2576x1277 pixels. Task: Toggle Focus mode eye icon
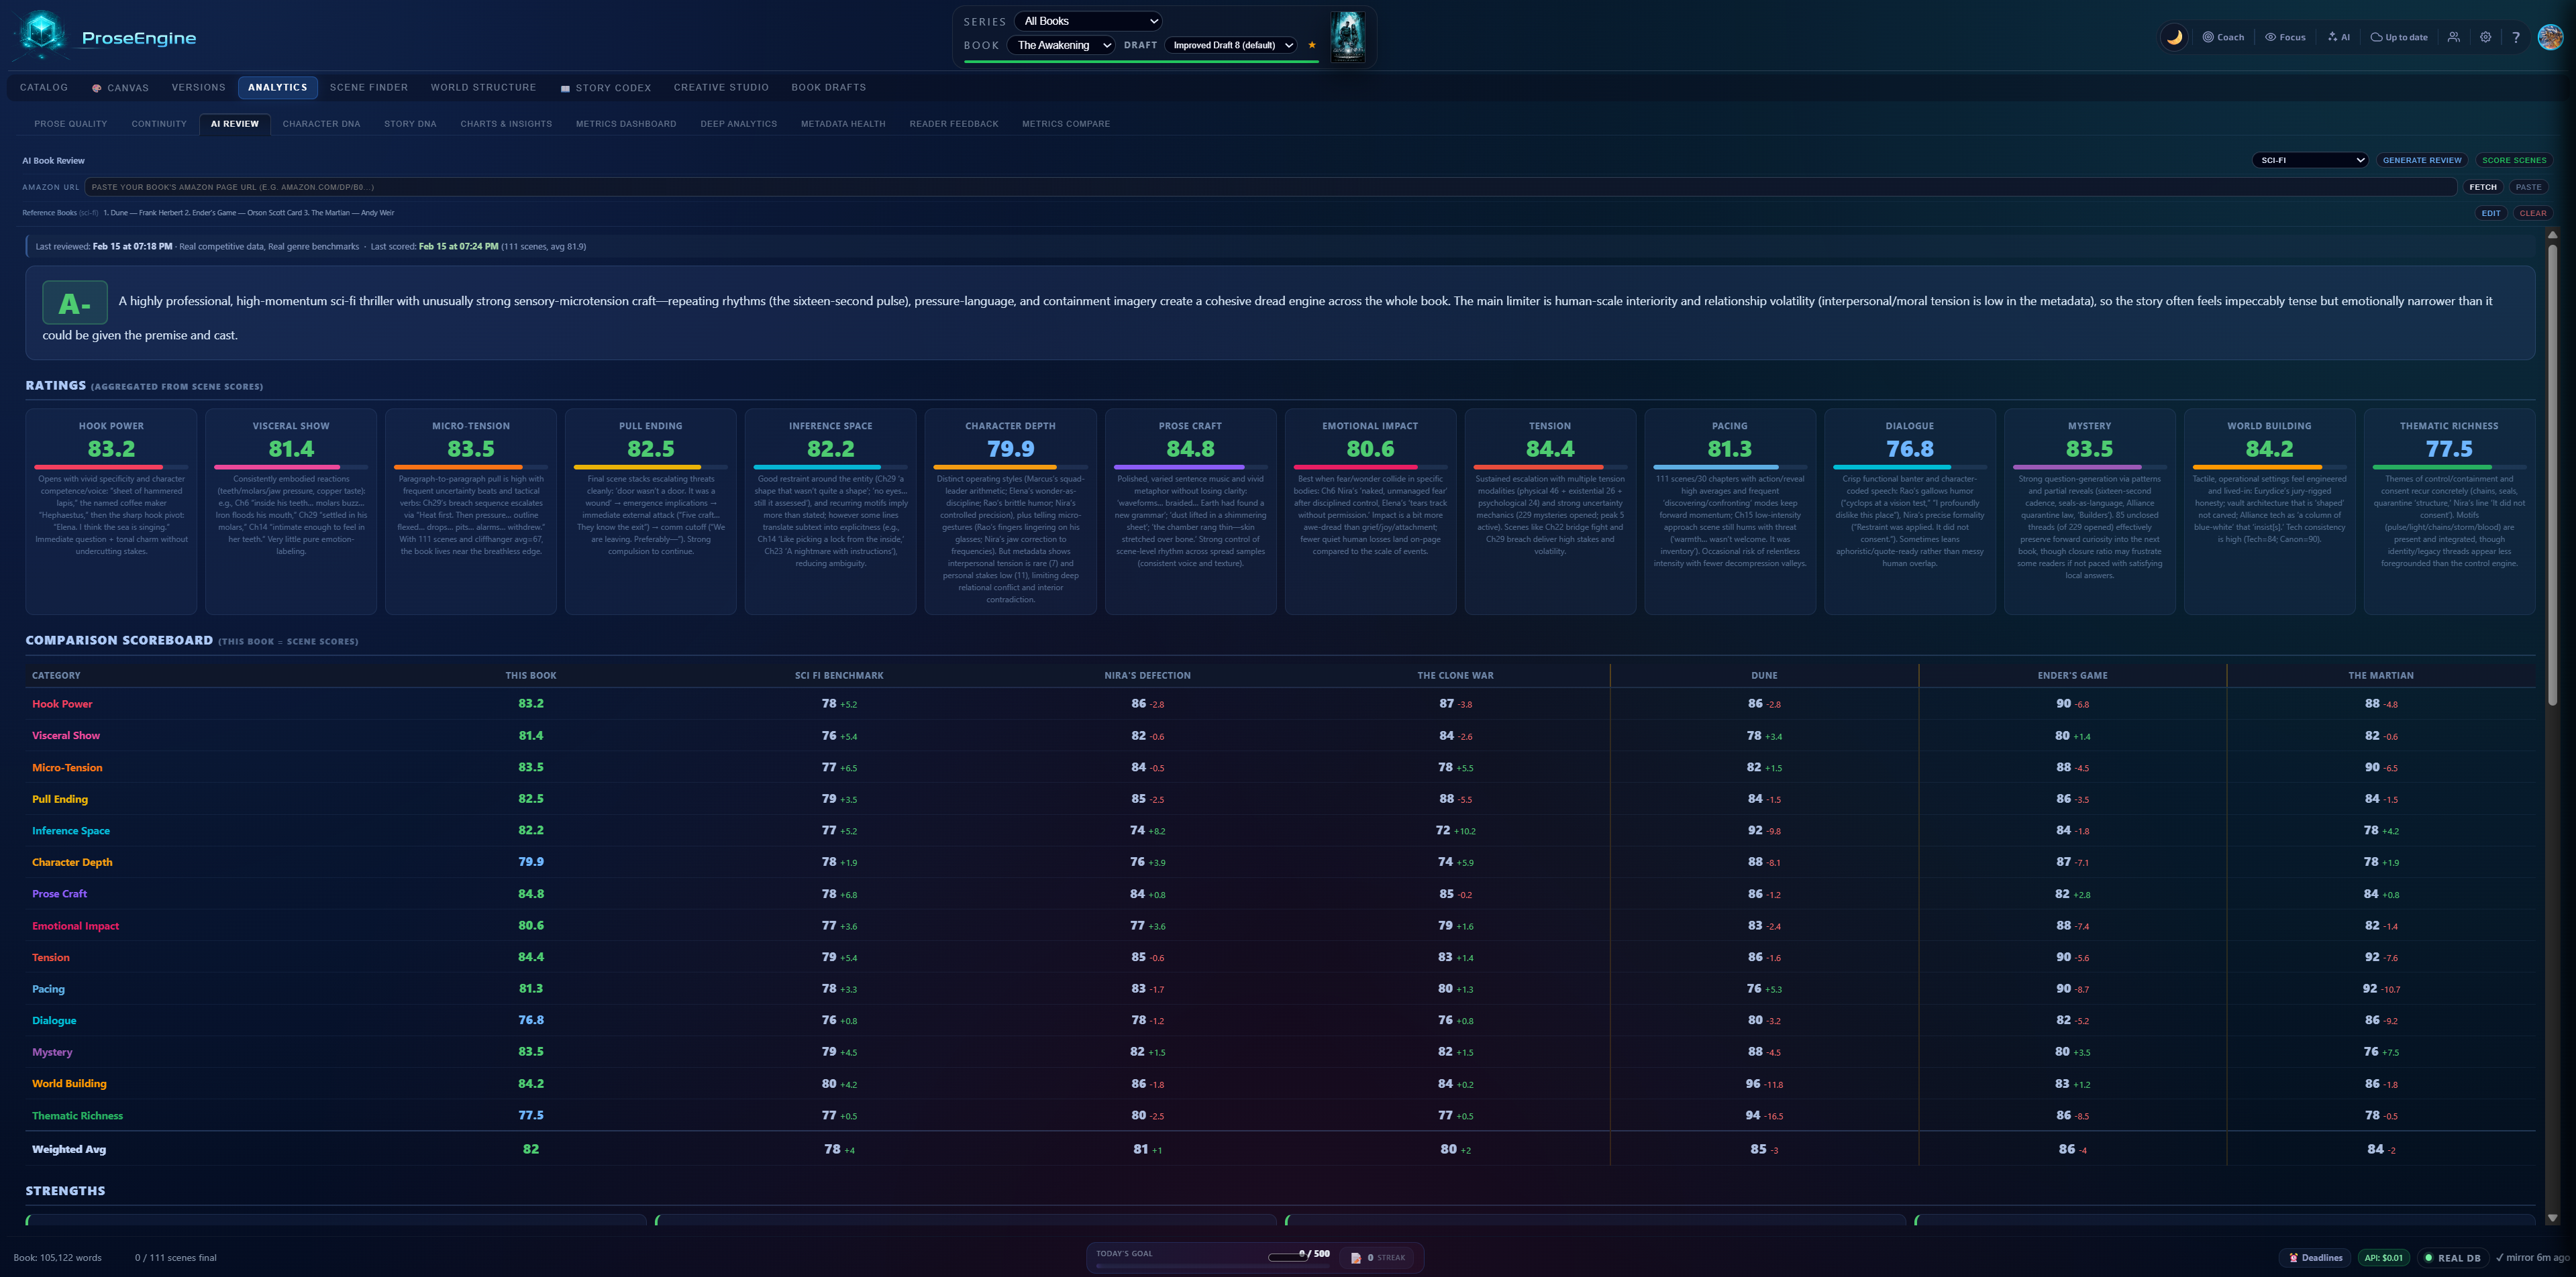tap(2270, 37)
